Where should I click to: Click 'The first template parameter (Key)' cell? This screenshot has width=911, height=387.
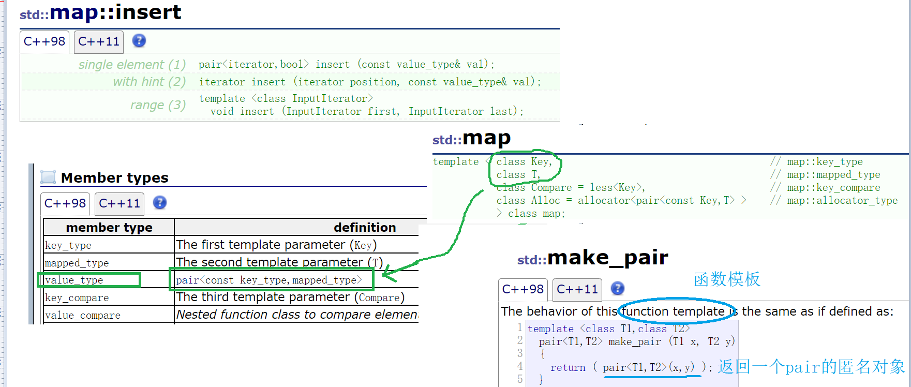coord(296,245)
